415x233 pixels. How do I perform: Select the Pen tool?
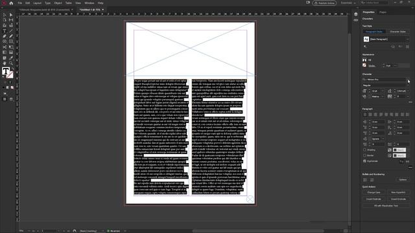tap(5, 36)
